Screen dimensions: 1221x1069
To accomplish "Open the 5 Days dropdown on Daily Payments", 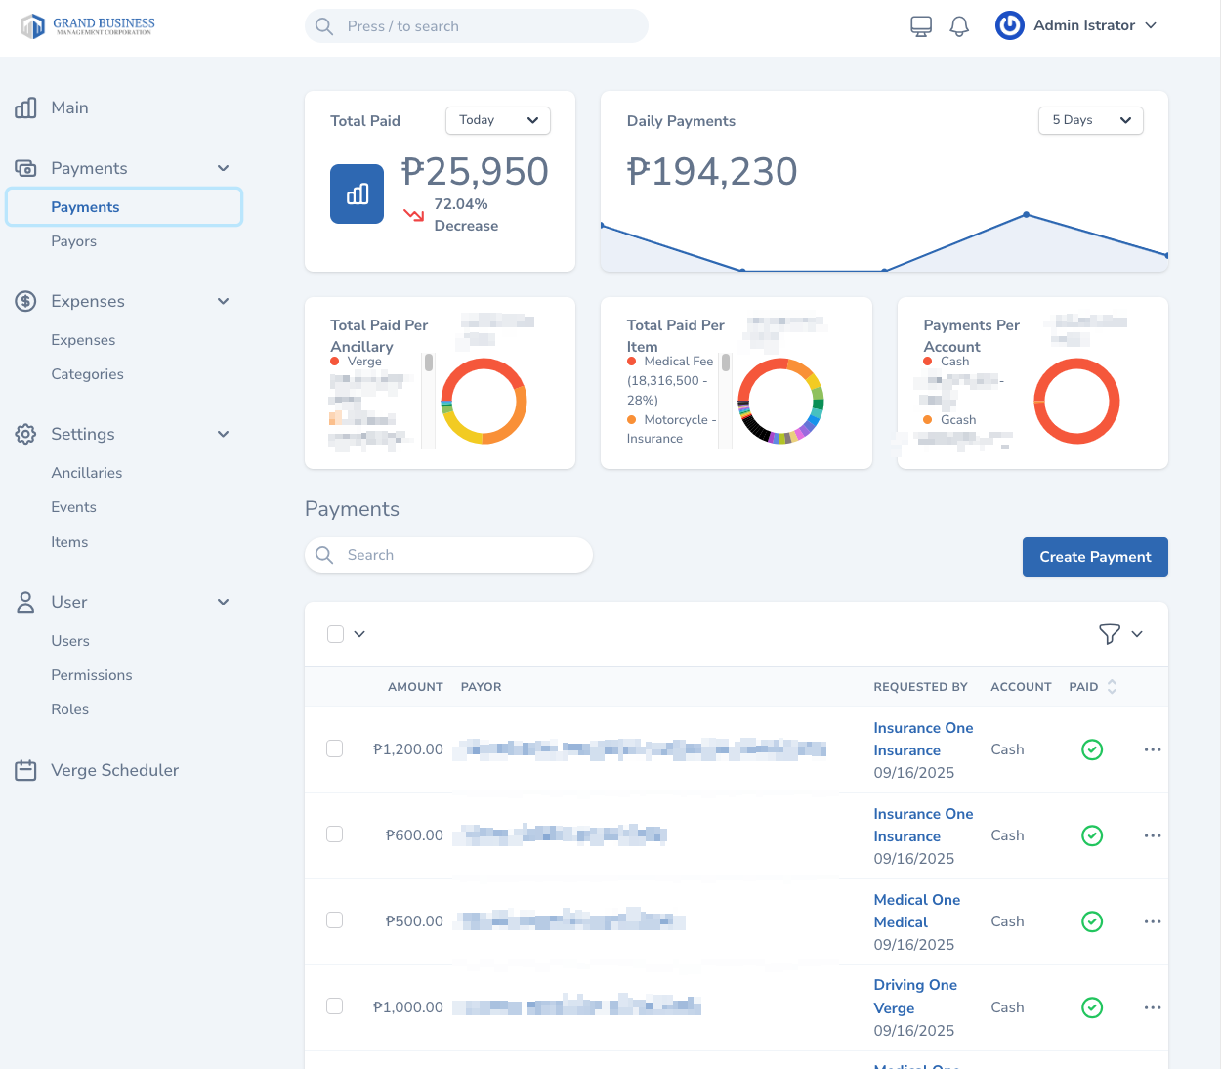I will (x=1090, y=120).
